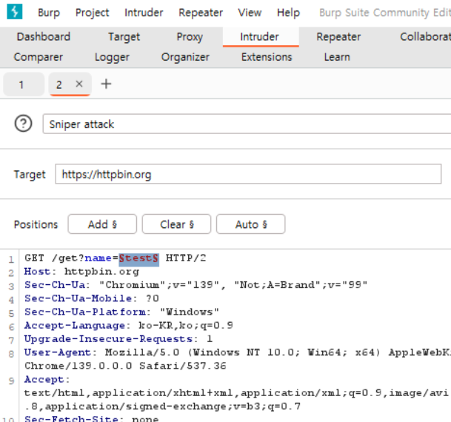Click the Sec-Ch-Ua header name
Viewport: 451px width, 422px height.
point(55,285)
